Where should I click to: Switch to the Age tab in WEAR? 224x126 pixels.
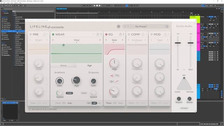click(90, 65)
